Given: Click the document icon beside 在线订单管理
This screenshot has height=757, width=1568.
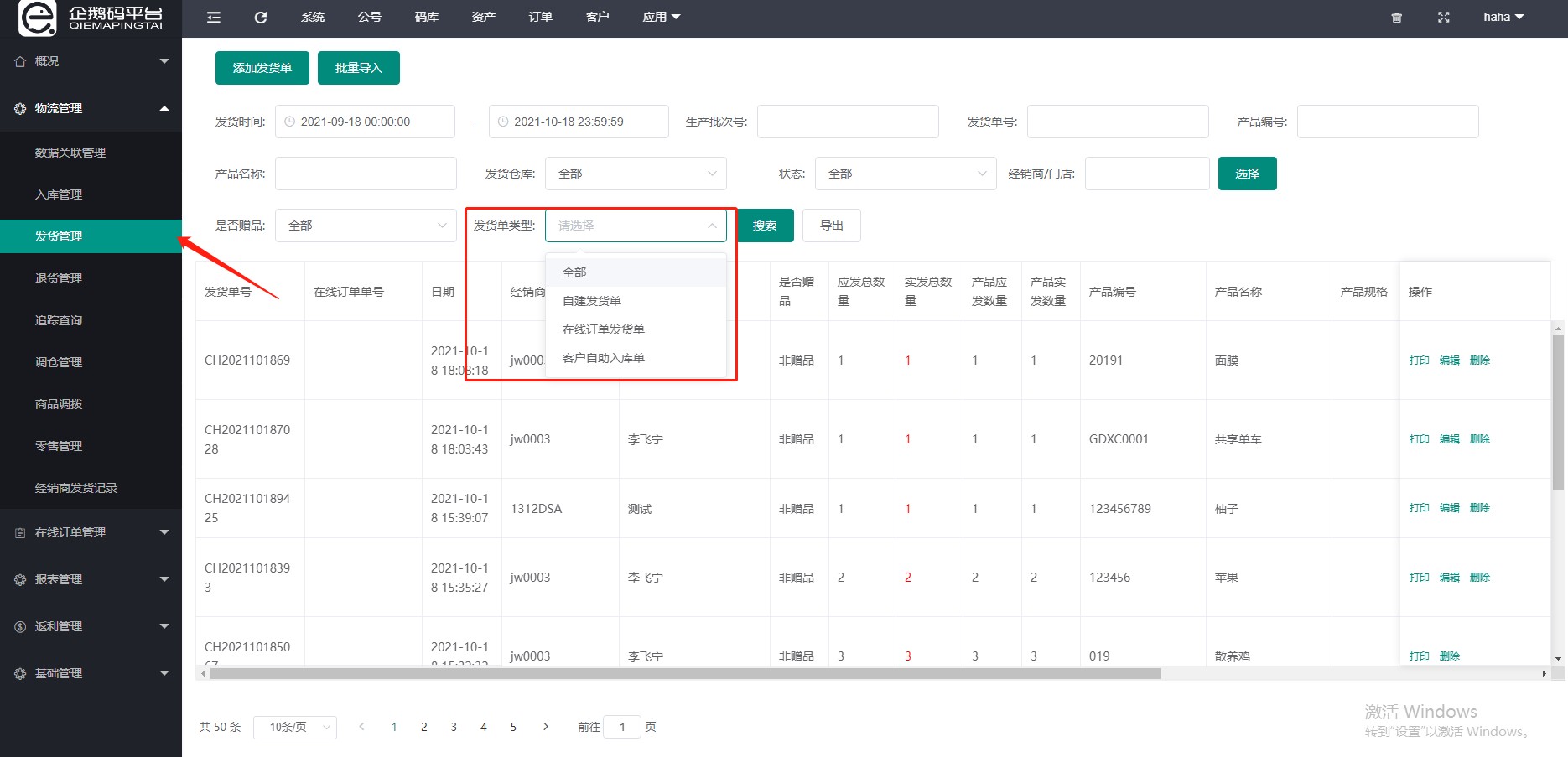Looking at the screenshot, I should pos(20,532).
